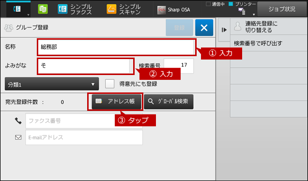Launch the Simple Scan icon
This screenshot has height=181, width=308.
111,9
